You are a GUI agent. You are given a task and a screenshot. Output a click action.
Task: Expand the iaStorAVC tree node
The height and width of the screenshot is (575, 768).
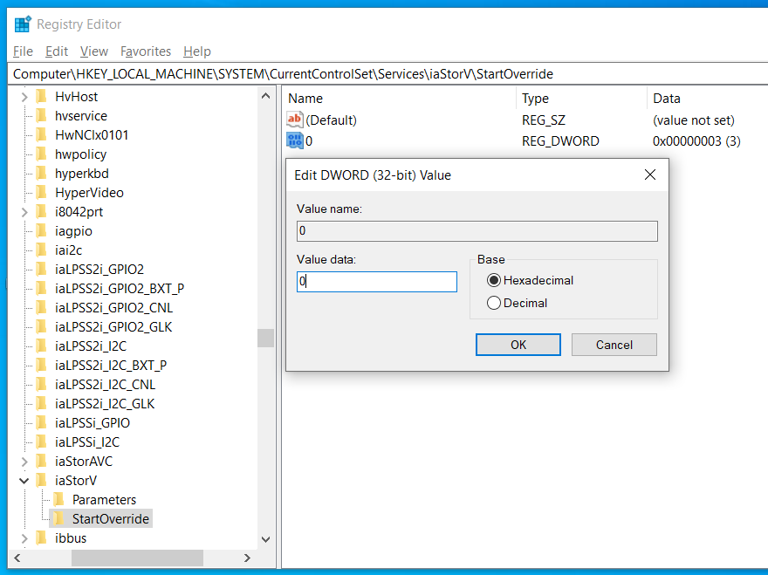(24, 461)
